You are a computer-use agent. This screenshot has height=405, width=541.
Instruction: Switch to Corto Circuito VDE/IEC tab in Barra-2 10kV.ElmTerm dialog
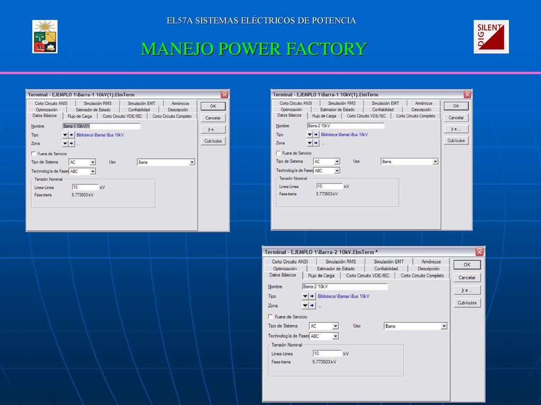point(368,275)
